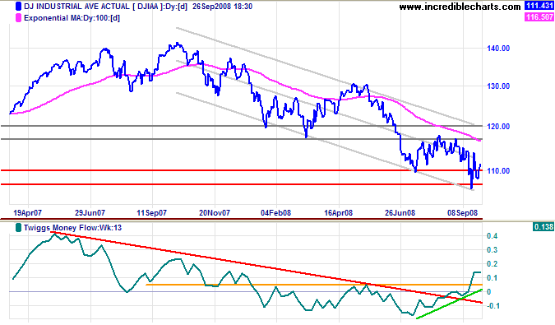Click the 16Apr08 date axis label

(339, 213)
